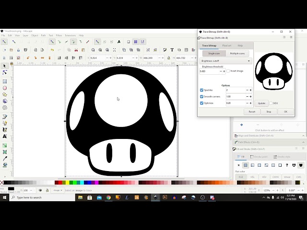Click the Undo arrow icon
Image resolution: width=307 pixels, height=230 pixels.
(x=52, y=50)
